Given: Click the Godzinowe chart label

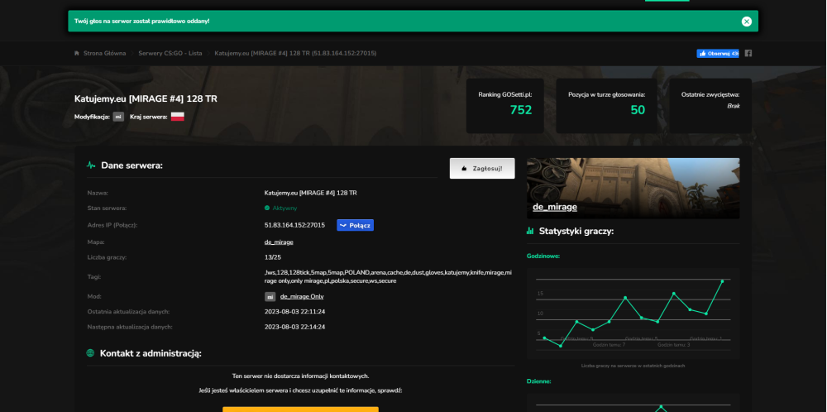Looking at the screenshot, I should tap(543, 256).
